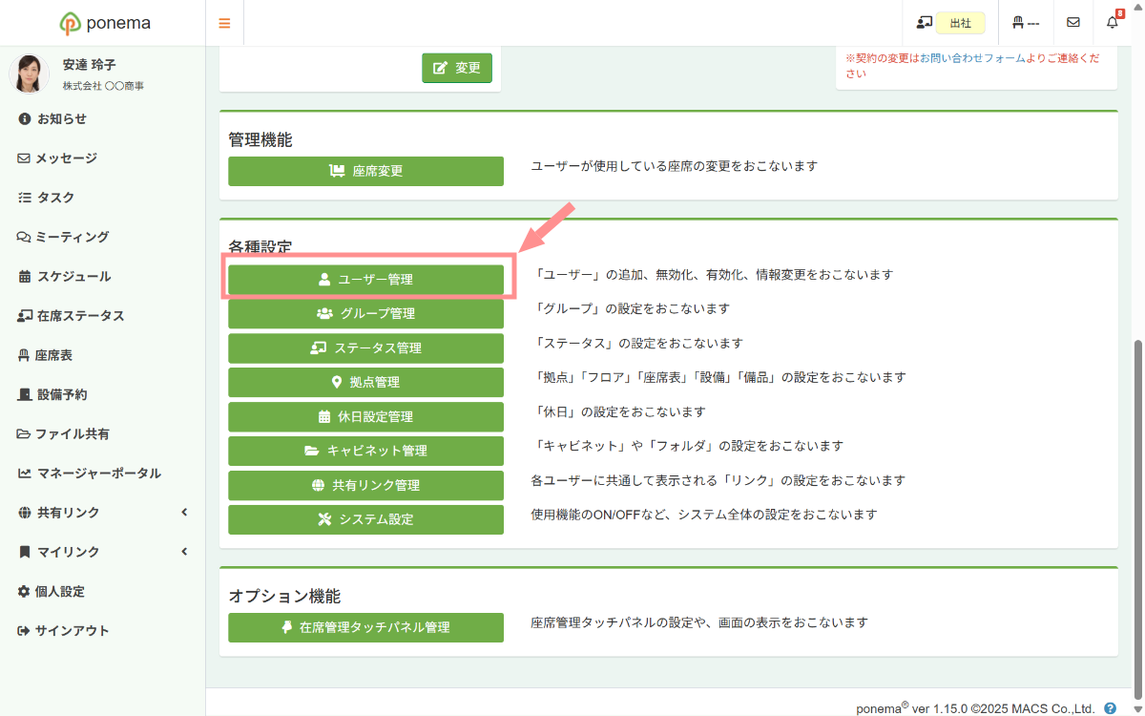Click the page vertical scrollbar thumb
The width and height of the screenshot is (1145, 716).
point(1136,517)
